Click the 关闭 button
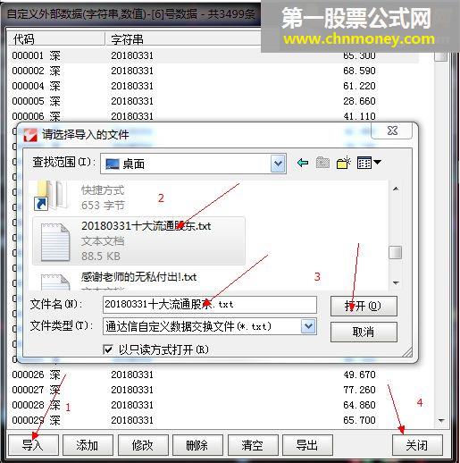The image size is (460, 463). tap(417, 445)
